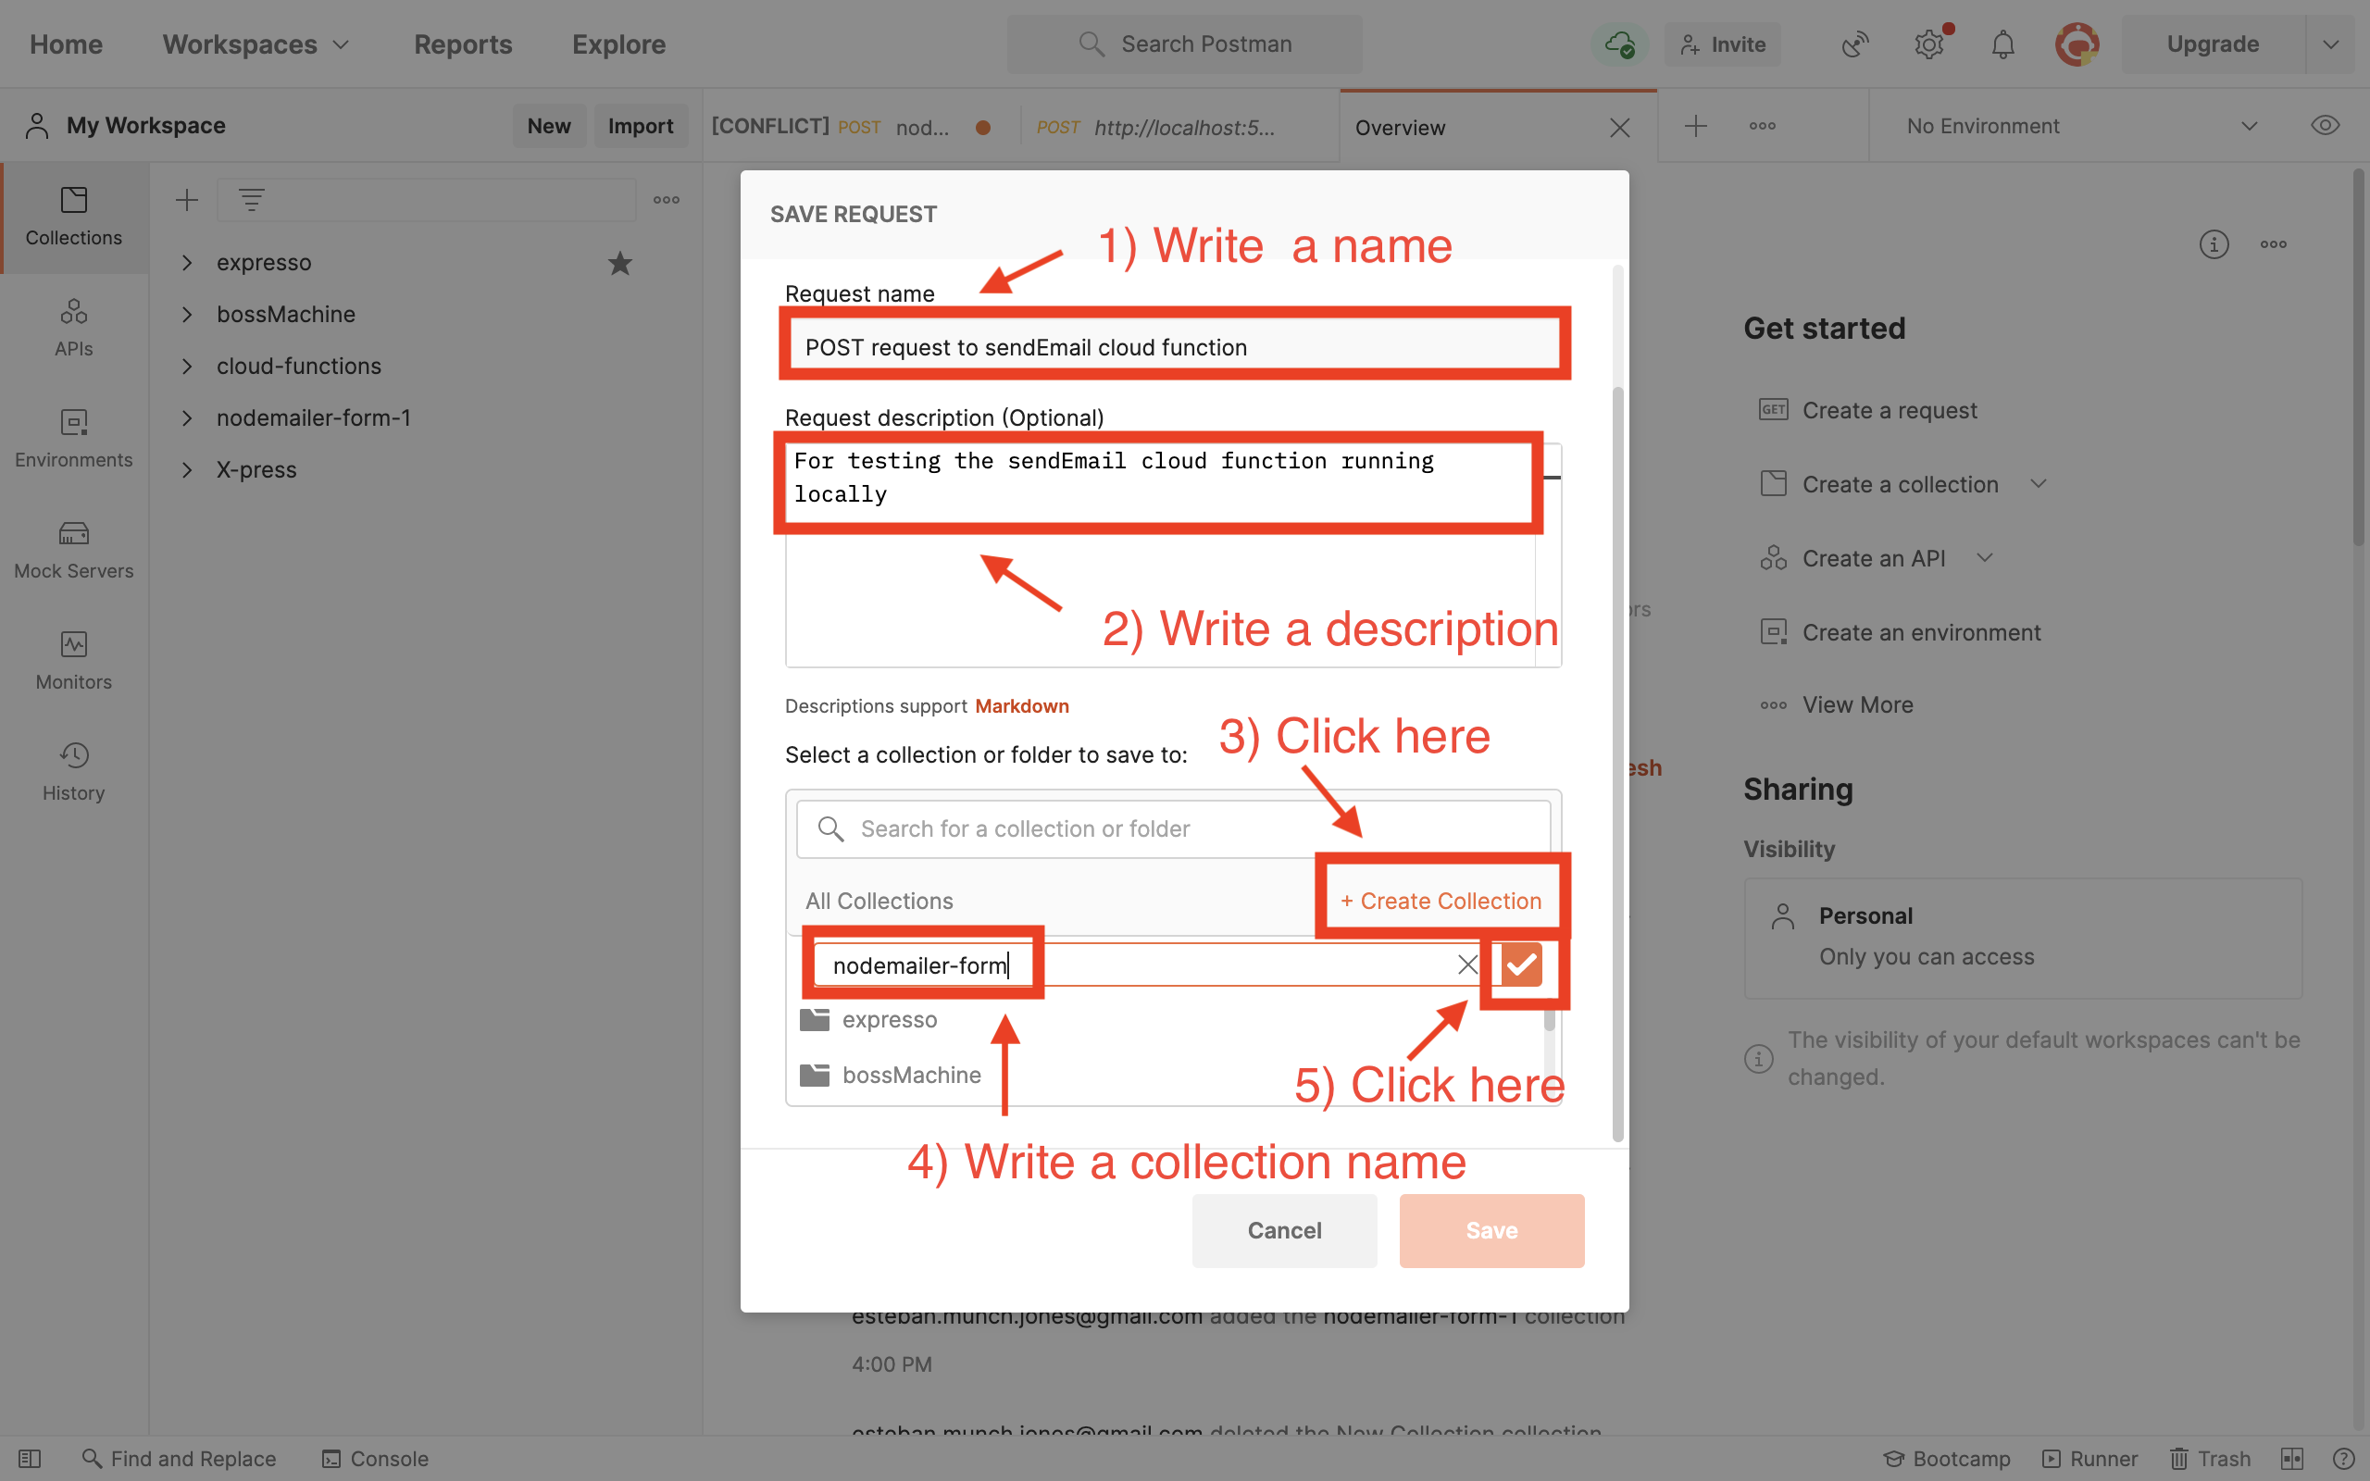Click the Request name input field
This screenshot has width=2370, height=1481.
click(x=1174, y=346)
